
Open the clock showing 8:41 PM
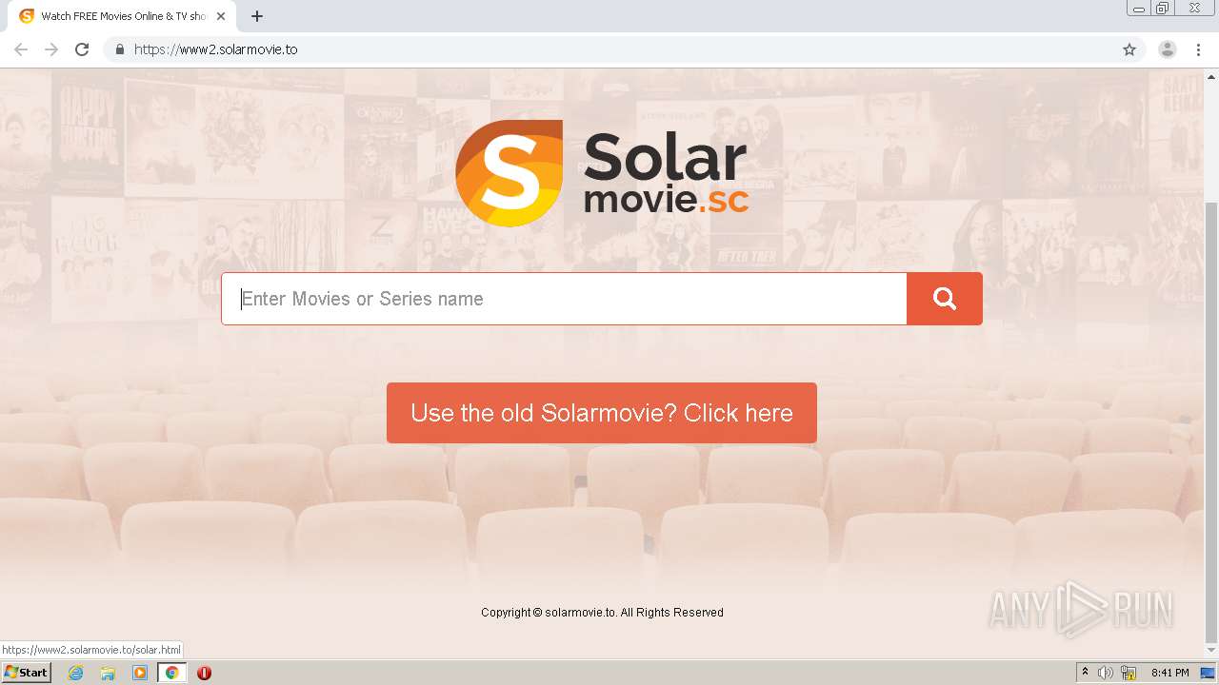pyautogui.click(x=1169, y=673)
